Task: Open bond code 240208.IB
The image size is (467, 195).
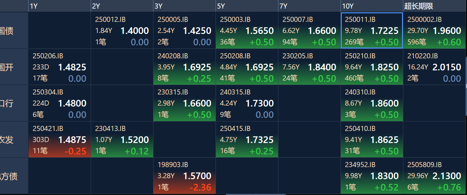Action: (173, 56)
